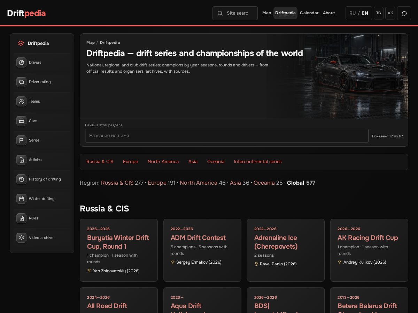Image resolution: width=418 pixels, height=313 pixels.
Task: Click the Rules document icon
Action: [x=22, y=218]
